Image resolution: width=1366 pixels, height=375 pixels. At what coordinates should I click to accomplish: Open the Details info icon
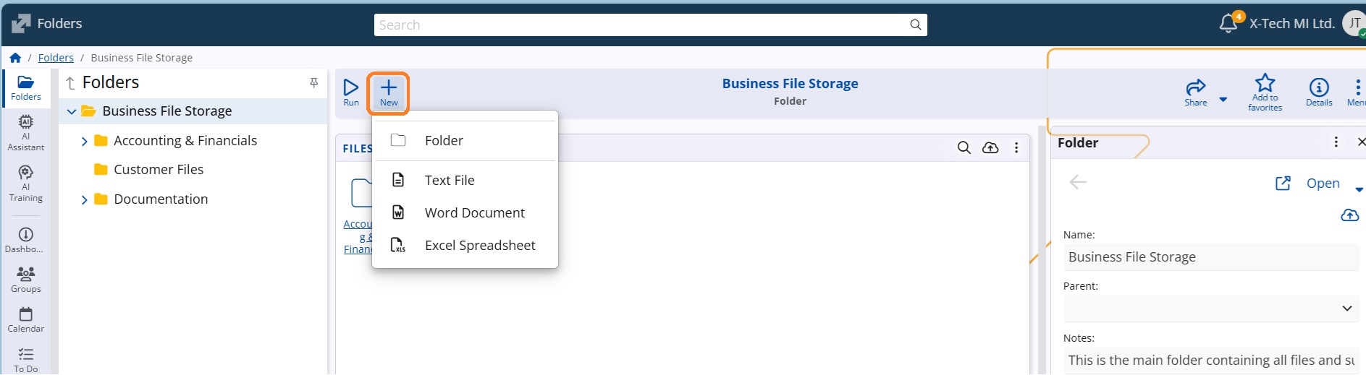tap(1319, 92)
